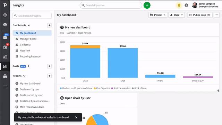The height and width of the screenshot is (125, 222).
Task: Open Deals via the dollar sidebar icon
Action: point(5,25)
